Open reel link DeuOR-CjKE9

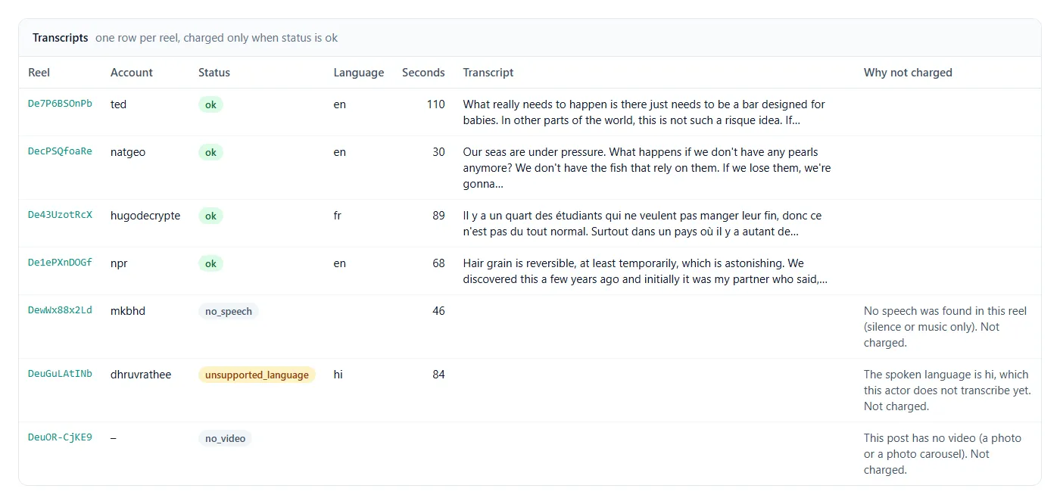[x=60, y=437]
